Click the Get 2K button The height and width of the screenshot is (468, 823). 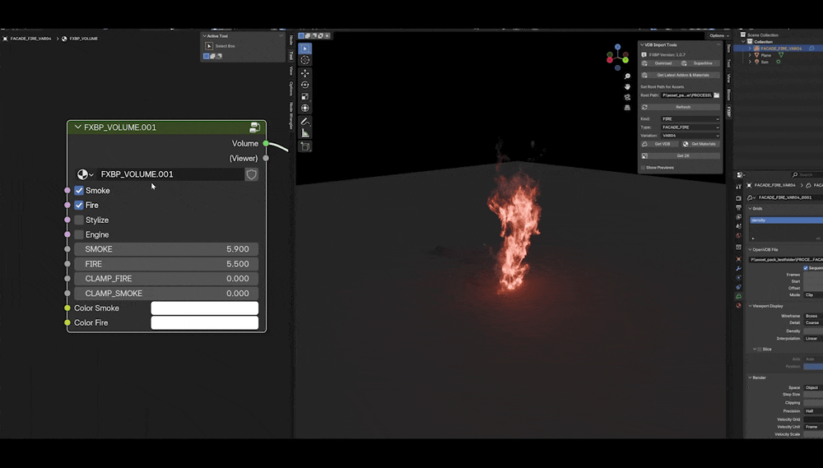[x=681, y=155]
